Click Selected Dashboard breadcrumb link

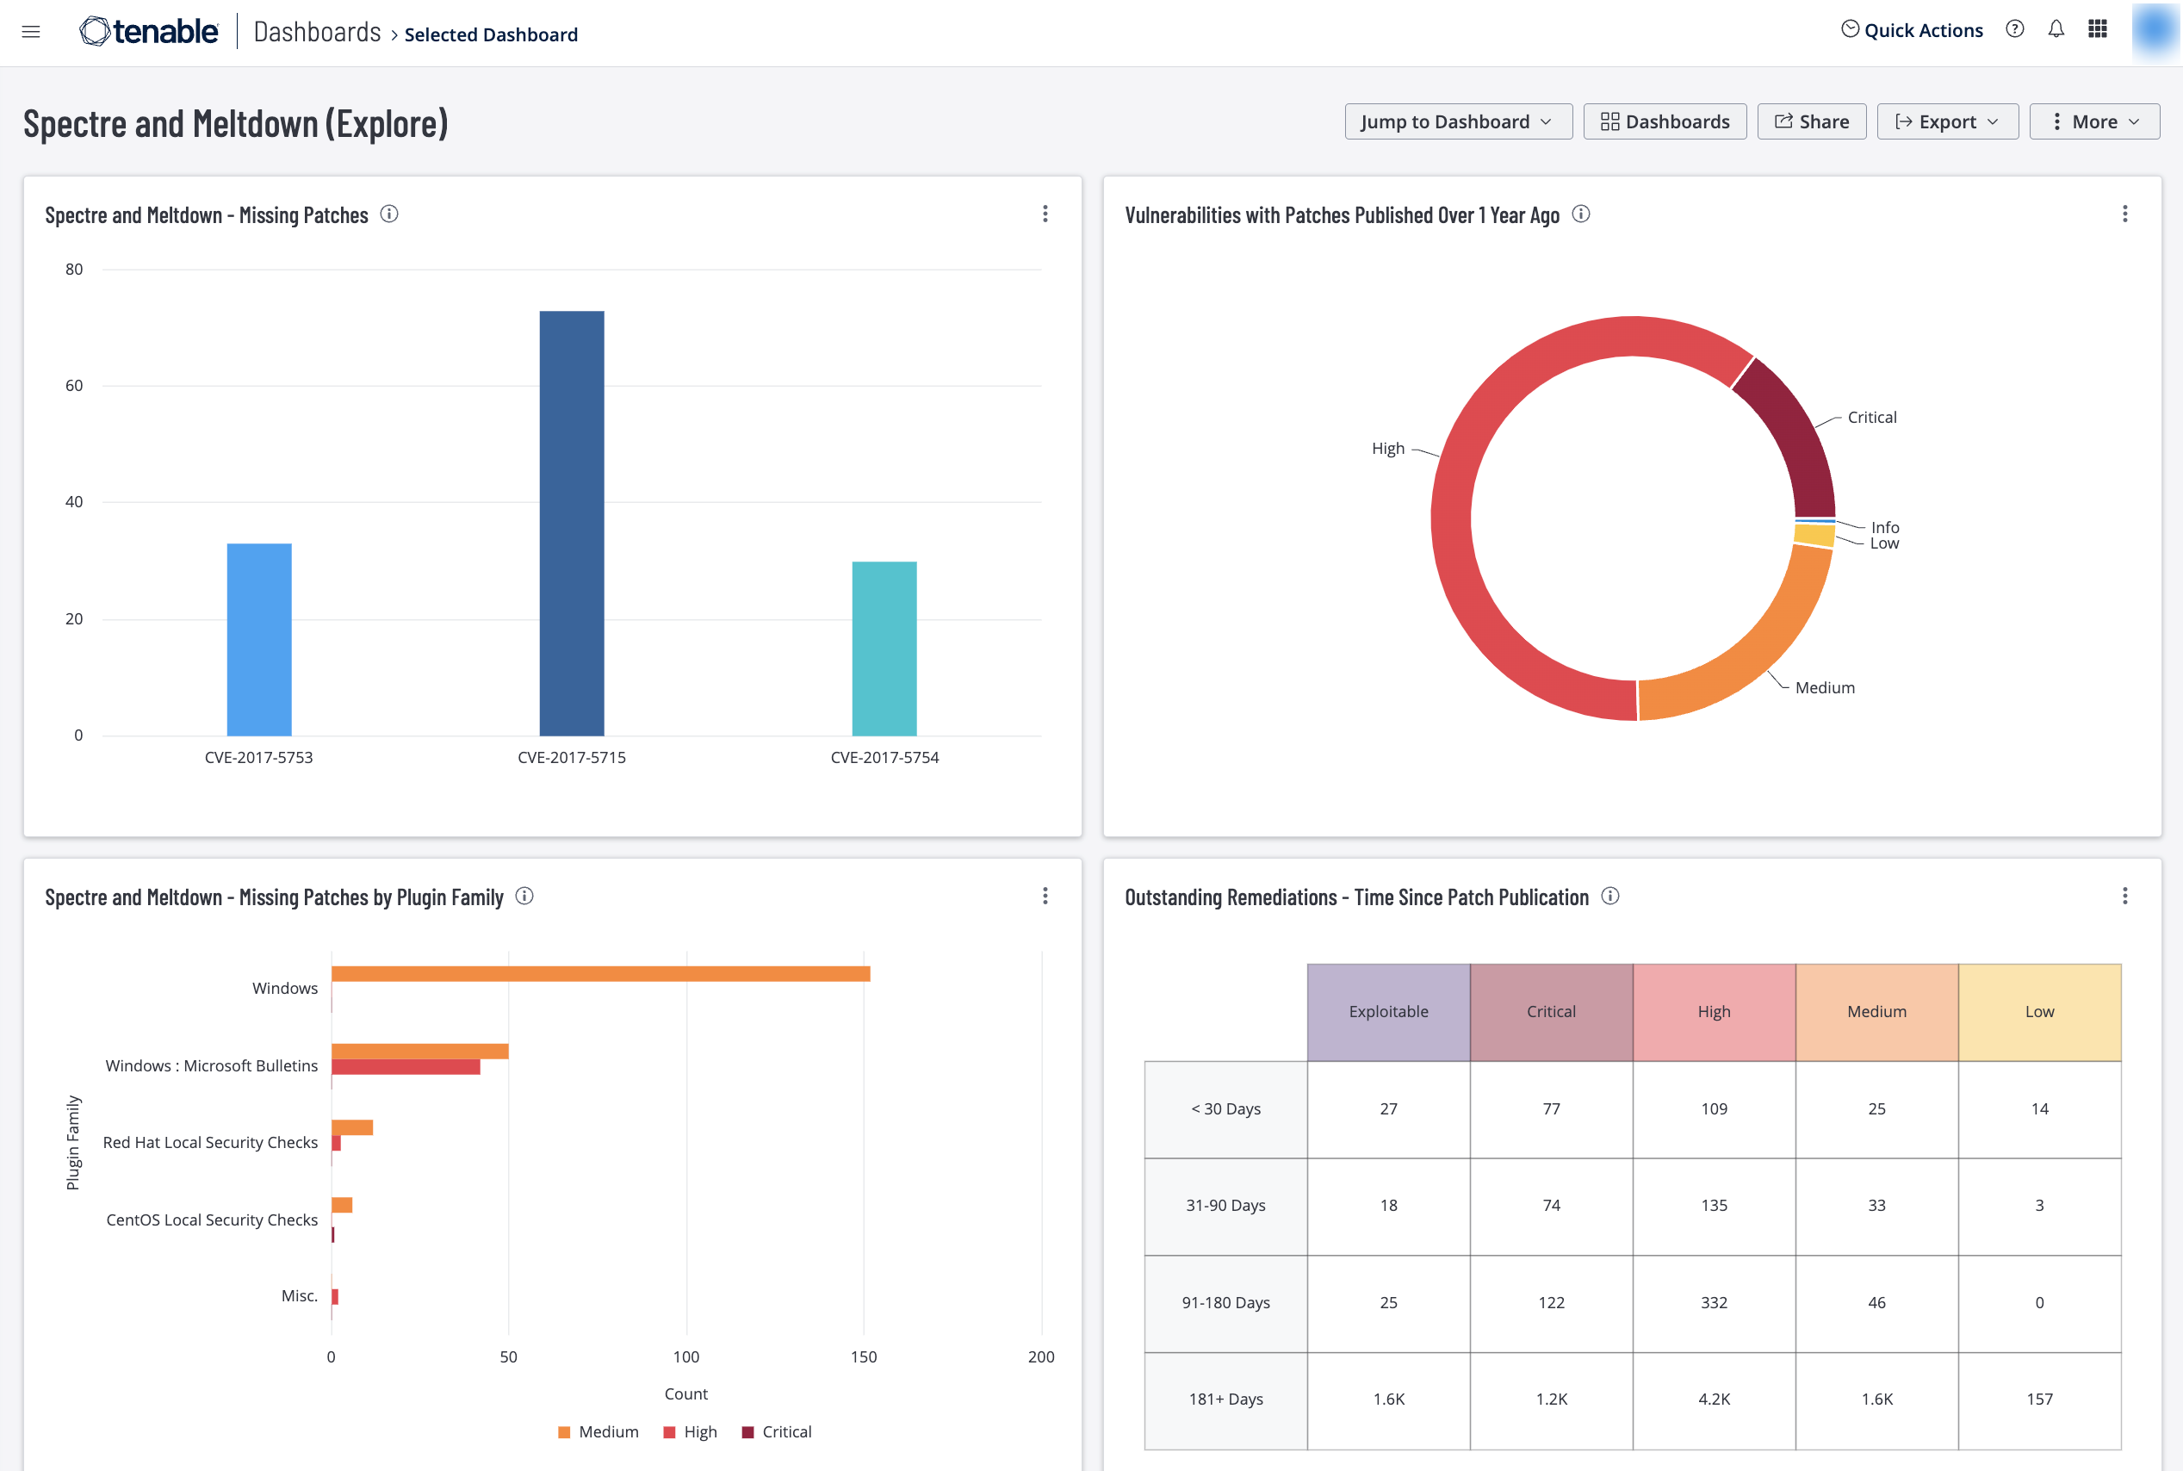pos(493,31)
